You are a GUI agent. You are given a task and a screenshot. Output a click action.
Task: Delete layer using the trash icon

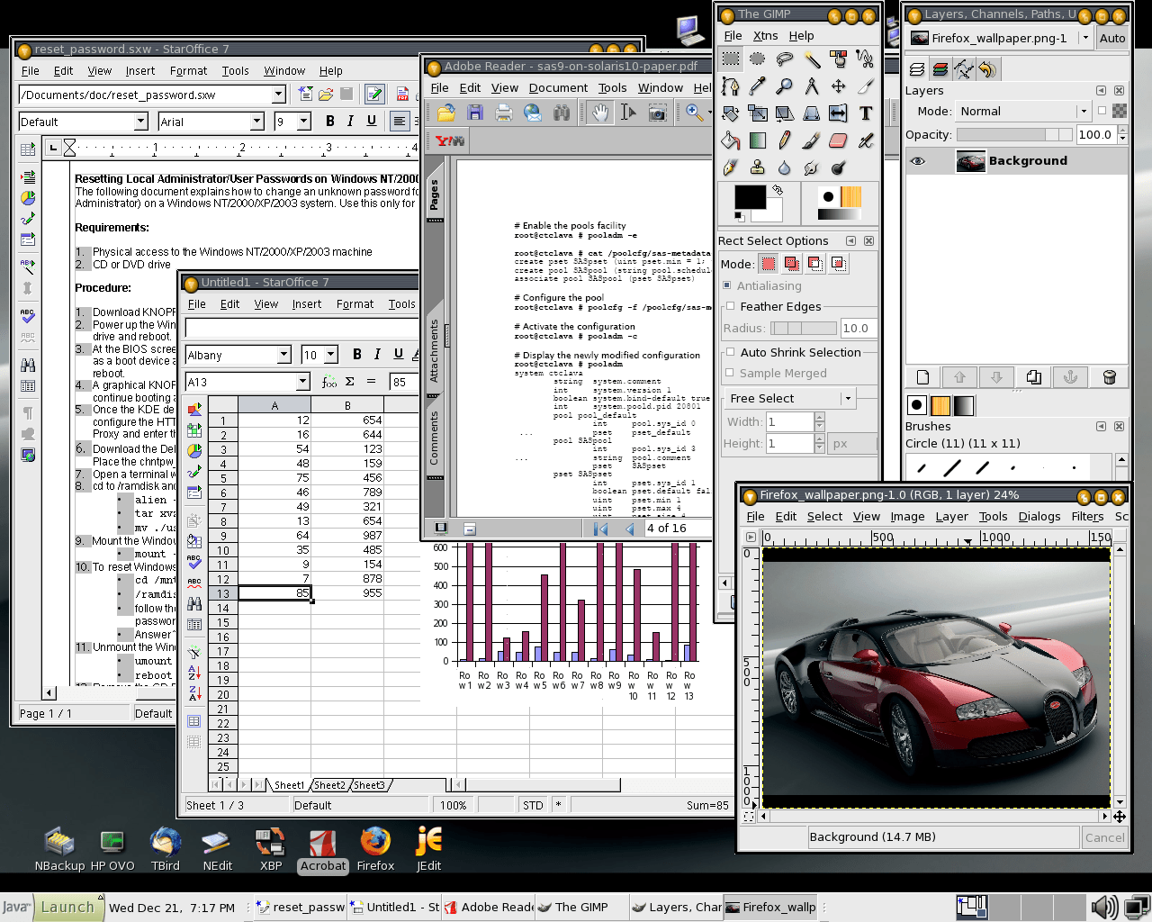tap(1109, 377)
